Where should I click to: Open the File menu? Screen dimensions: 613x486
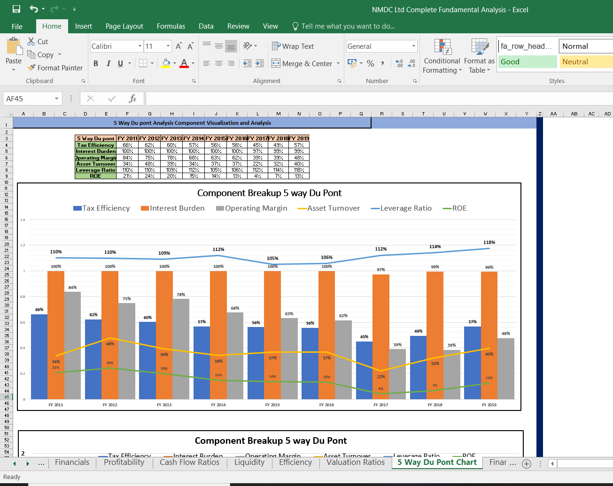[x=17, y=26]
